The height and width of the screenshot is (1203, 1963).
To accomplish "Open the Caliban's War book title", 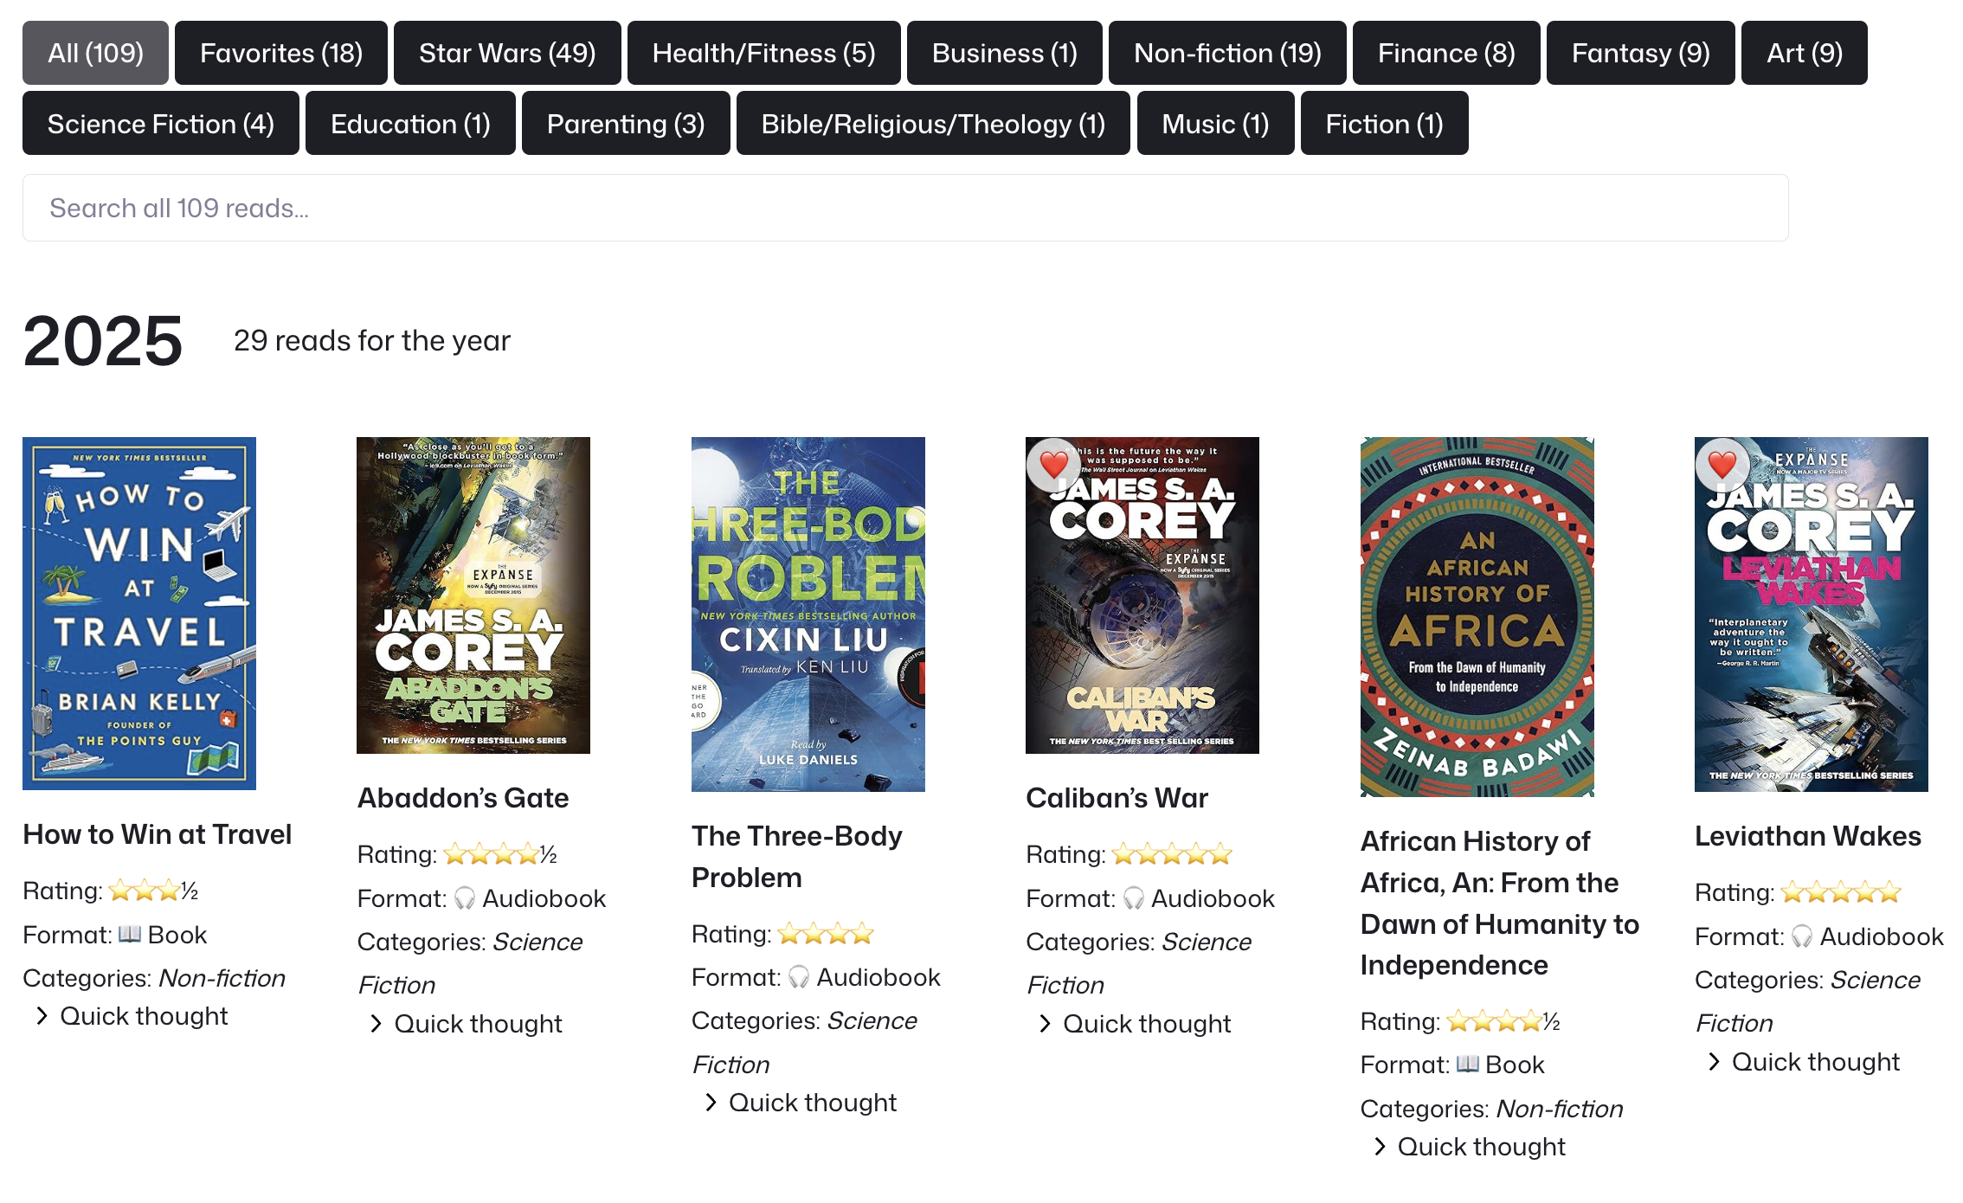I will pyautogui.click(x=1116, y=798).
